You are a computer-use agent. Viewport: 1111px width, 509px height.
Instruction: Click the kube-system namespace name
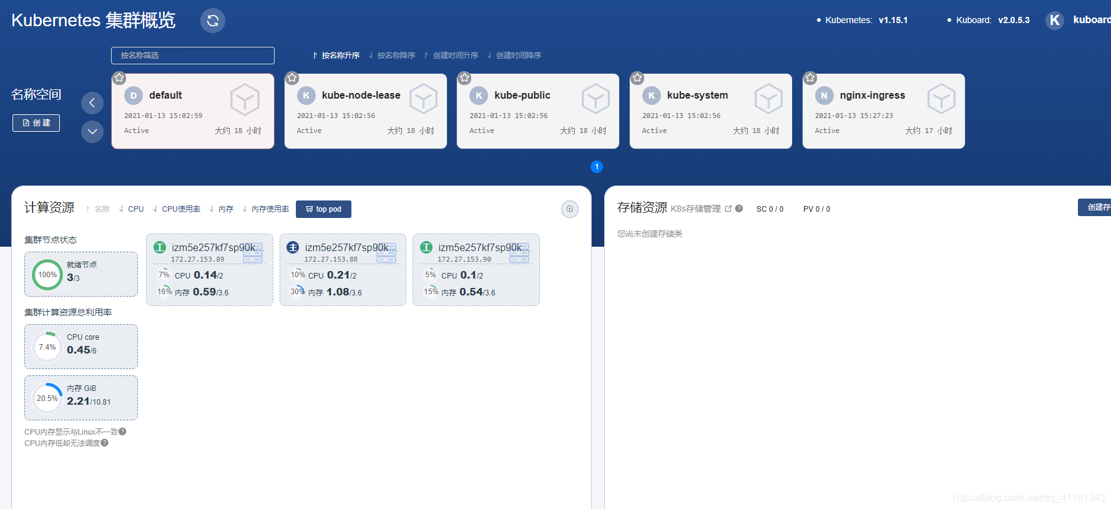[697, 96]
